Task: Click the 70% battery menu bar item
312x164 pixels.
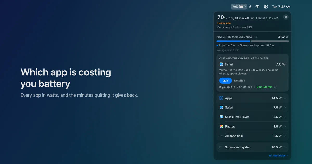Action: pyautogui.click(x=239, y=7)
